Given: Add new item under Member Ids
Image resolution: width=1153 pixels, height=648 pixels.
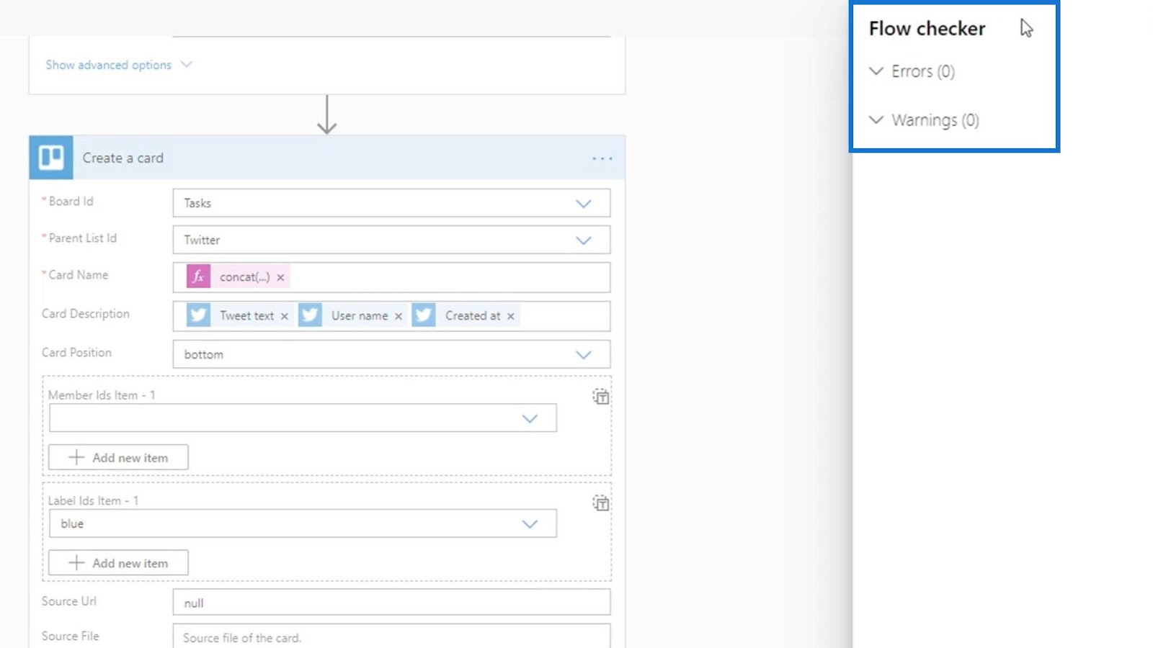Looking at the screenshot, I should [118, 457].
